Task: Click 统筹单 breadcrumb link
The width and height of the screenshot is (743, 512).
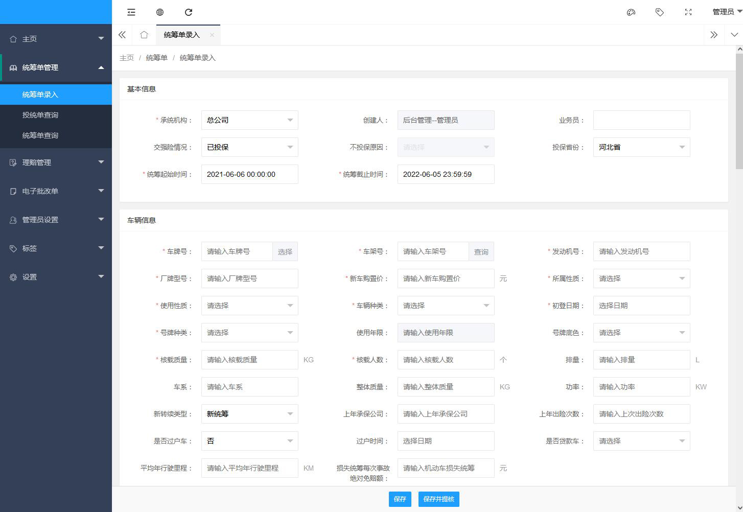Action: [x=157, y=58]
